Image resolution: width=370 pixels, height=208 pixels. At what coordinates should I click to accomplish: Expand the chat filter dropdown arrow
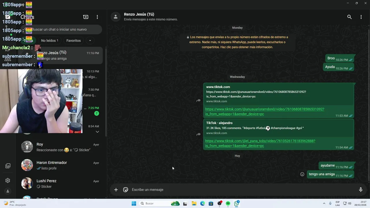90,40
